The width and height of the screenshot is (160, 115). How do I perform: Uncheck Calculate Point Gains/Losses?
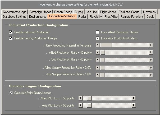tap(11, 93)
